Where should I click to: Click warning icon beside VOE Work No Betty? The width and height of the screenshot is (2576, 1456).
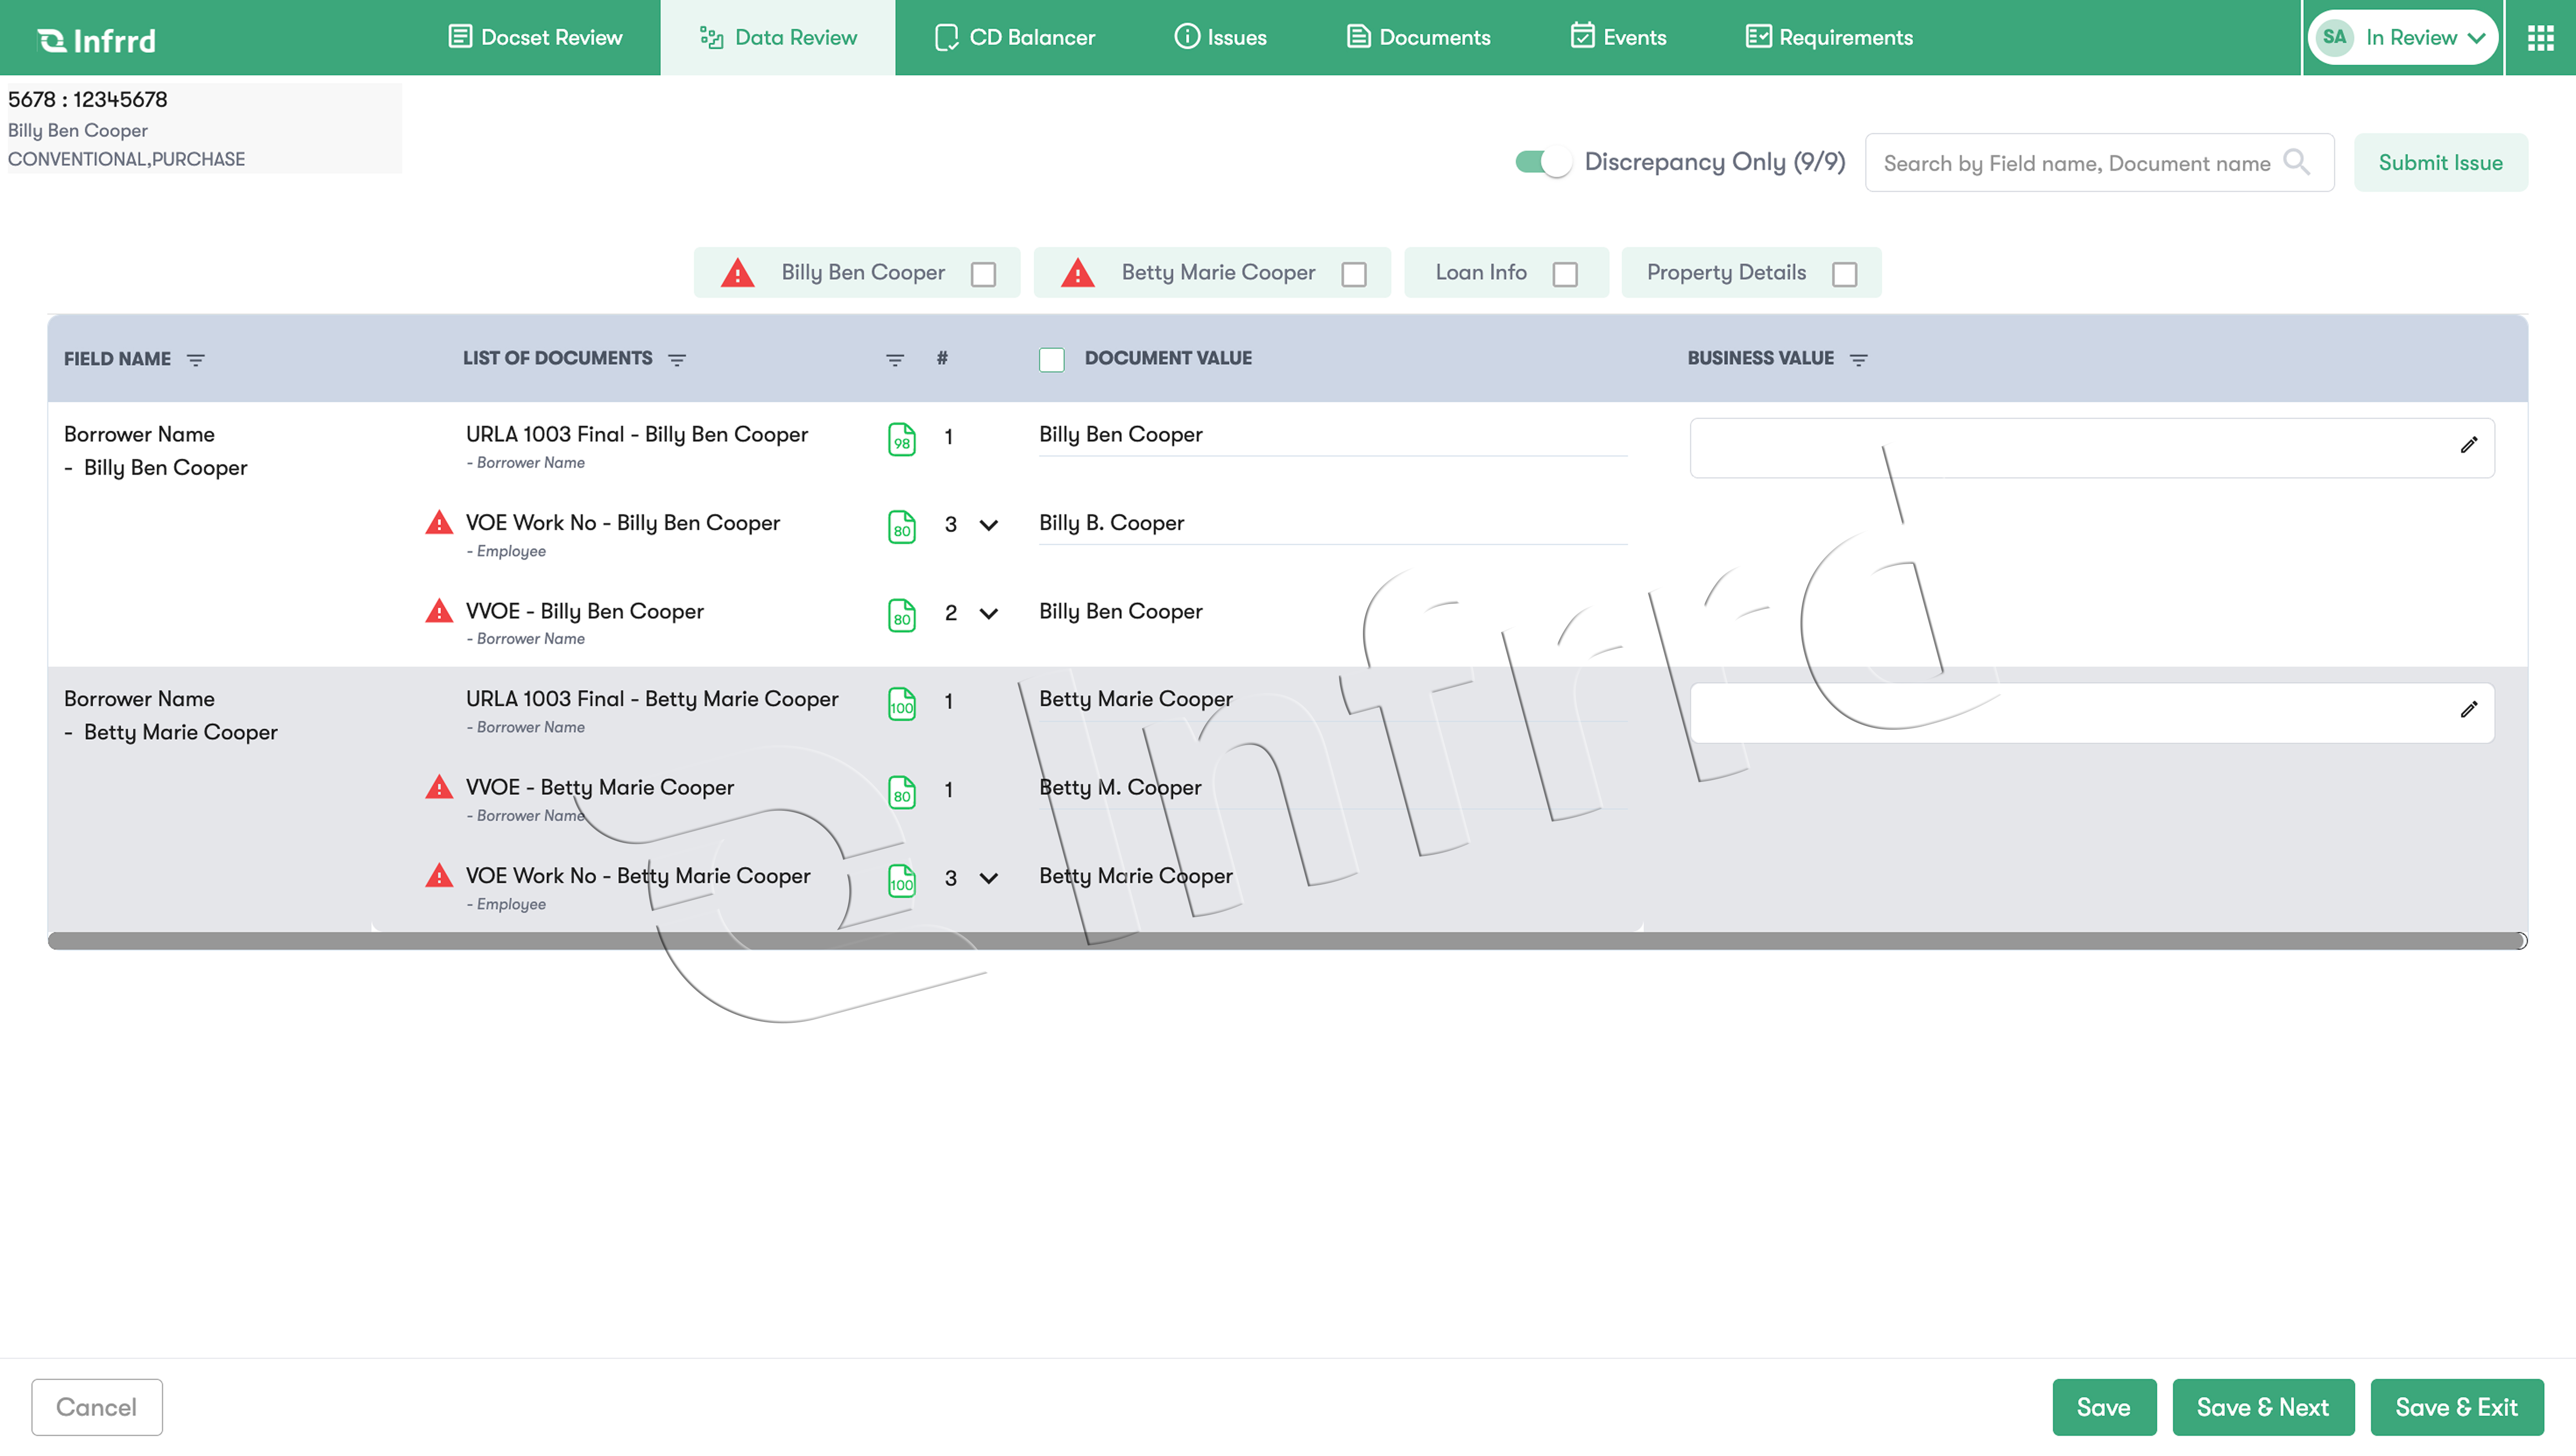coord(439,875)
